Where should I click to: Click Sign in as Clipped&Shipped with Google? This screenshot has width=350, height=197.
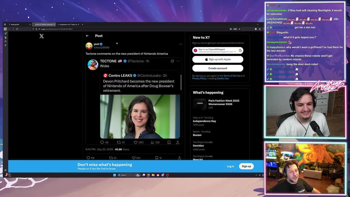(x=218, y=51)
